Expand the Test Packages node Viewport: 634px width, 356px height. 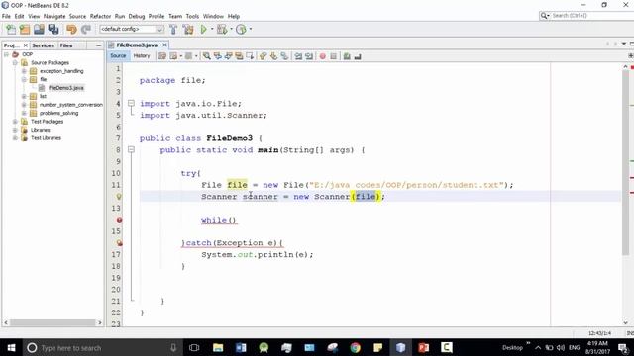15,122
